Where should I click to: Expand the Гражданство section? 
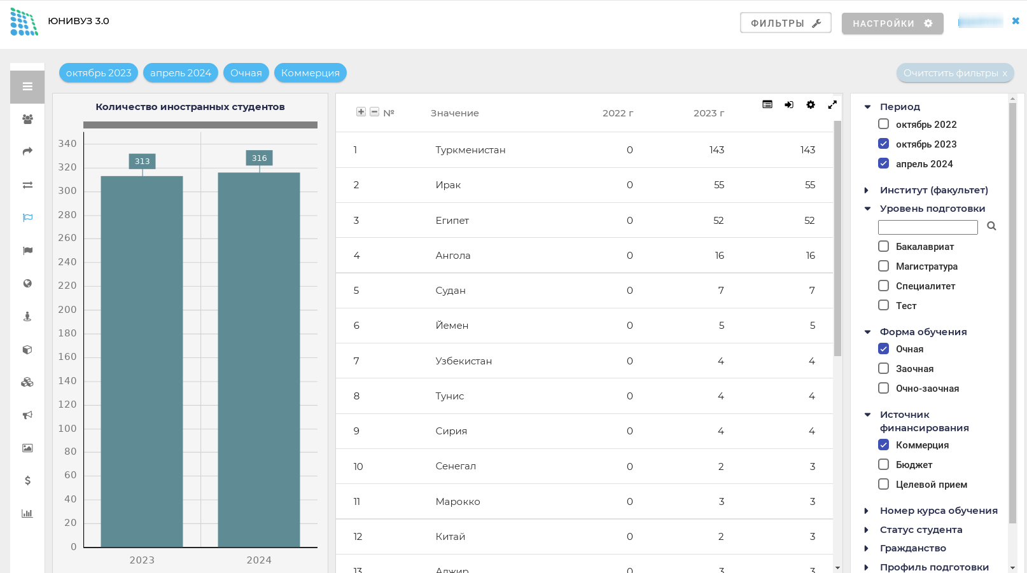[x=867, y=548]
